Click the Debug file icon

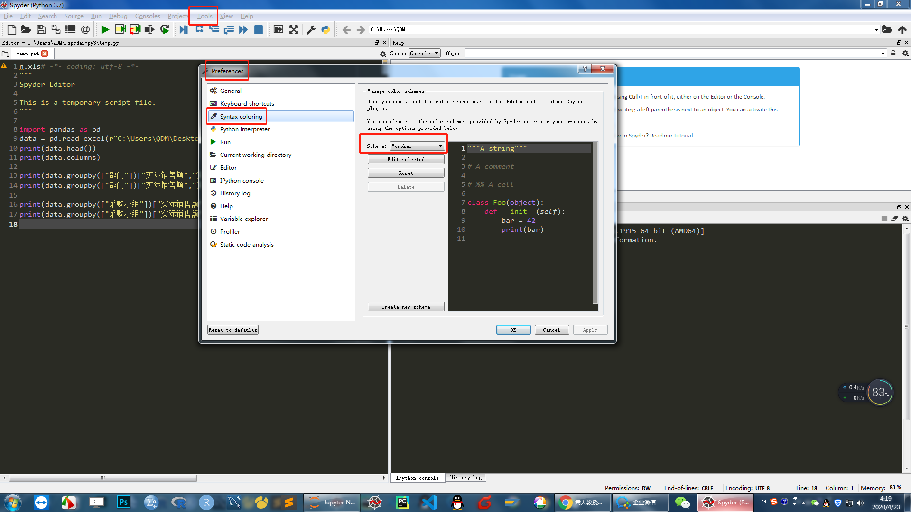[x=184, y=29]
